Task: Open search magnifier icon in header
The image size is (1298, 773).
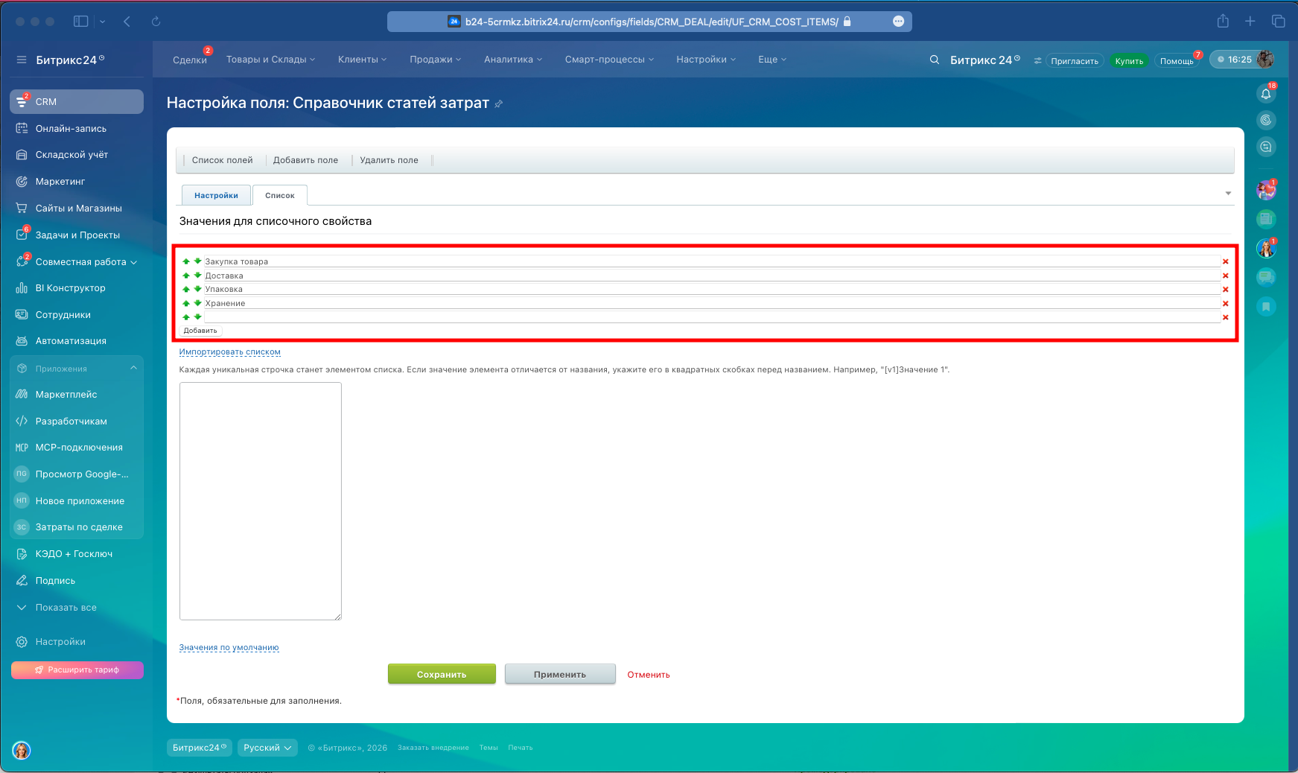Action: pos(935,60)
